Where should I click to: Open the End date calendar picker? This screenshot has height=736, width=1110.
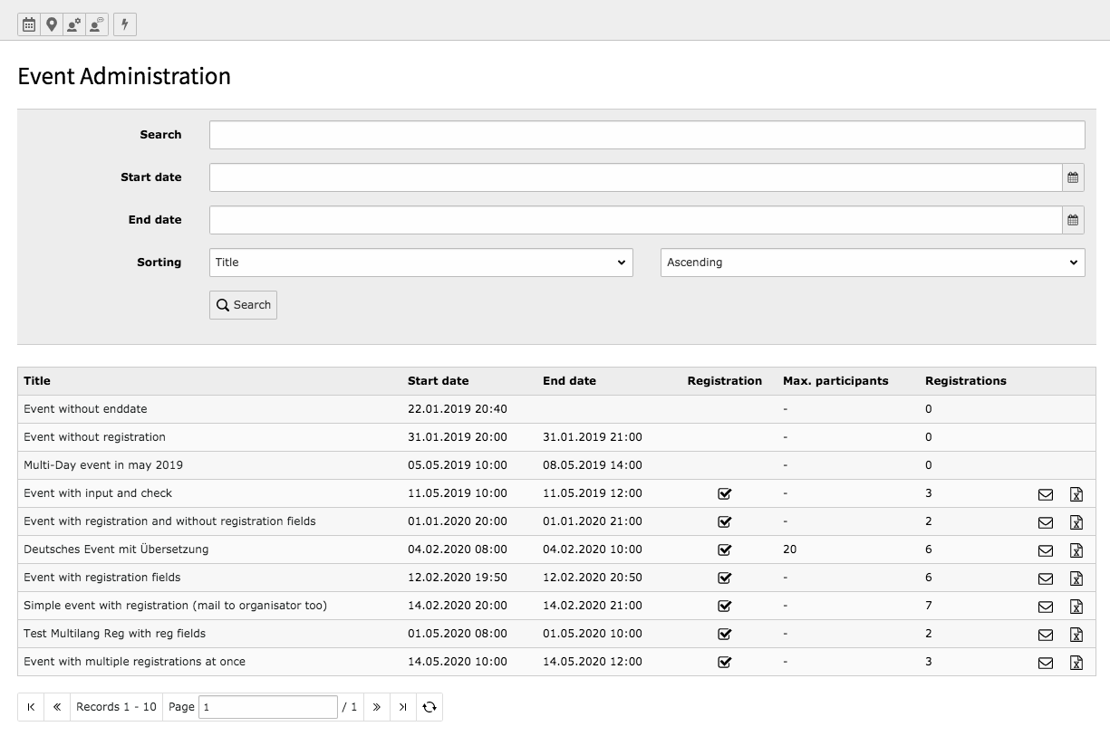(x=1073, y=220)
